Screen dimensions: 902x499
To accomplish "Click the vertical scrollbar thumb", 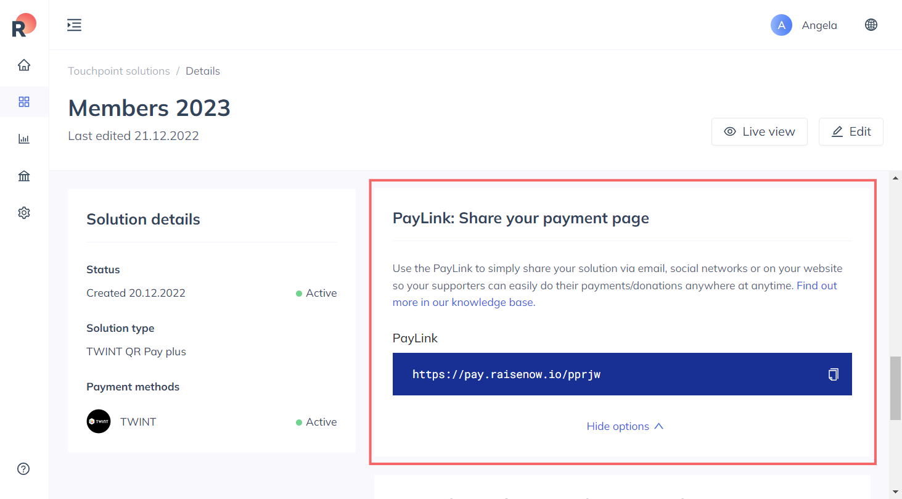I will (x=895, y=388).
